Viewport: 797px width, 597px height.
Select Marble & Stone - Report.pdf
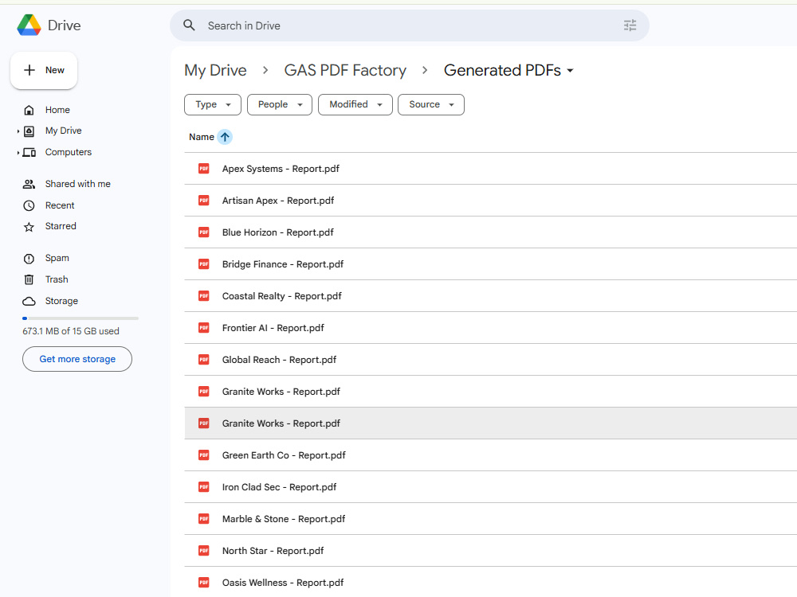tap(490, 519)
